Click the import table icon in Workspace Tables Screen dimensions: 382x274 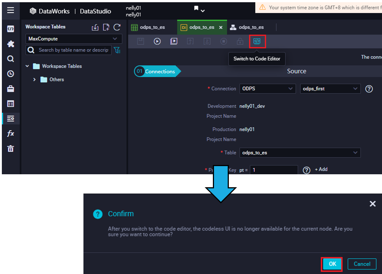(x=95, y=27)
